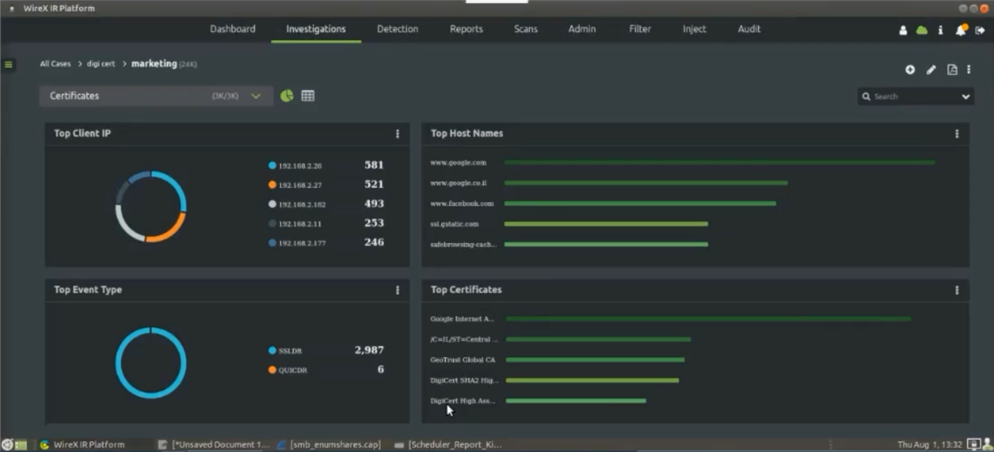Click the user profile icon
Screen dimensions: 994x452
(x=903, y=30)
